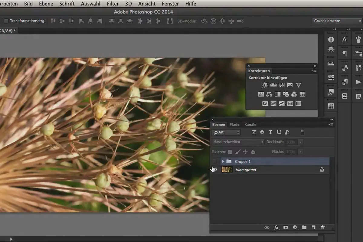363x242 pixels.
Task: Open the Character panel icon
Action: pos(345,40)
